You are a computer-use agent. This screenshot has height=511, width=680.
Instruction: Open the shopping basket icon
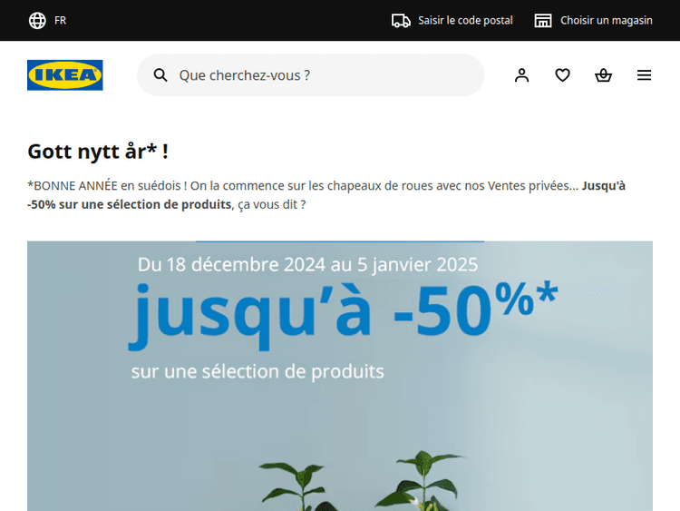pyautogui.click(x=603, y=75)
